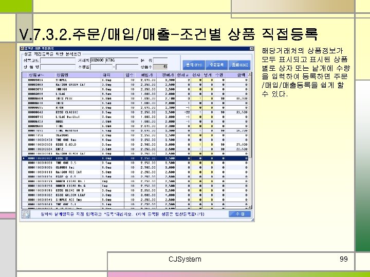Image resolution: width=370 pixels, height=277 pixels.
Task: Select the LILAC Menthol product row
Action: coord(135,117)
